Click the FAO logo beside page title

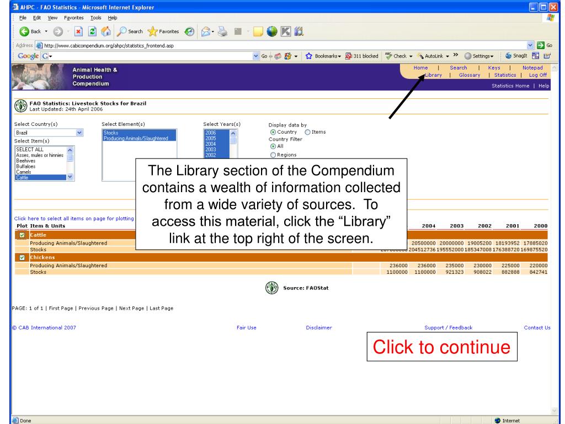(x=20, y=106)
